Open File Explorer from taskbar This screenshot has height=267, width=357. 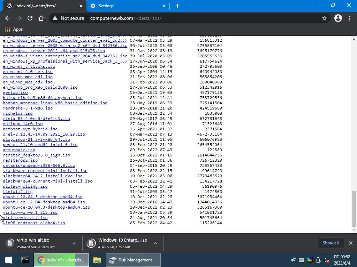click(x=97, y=260)
